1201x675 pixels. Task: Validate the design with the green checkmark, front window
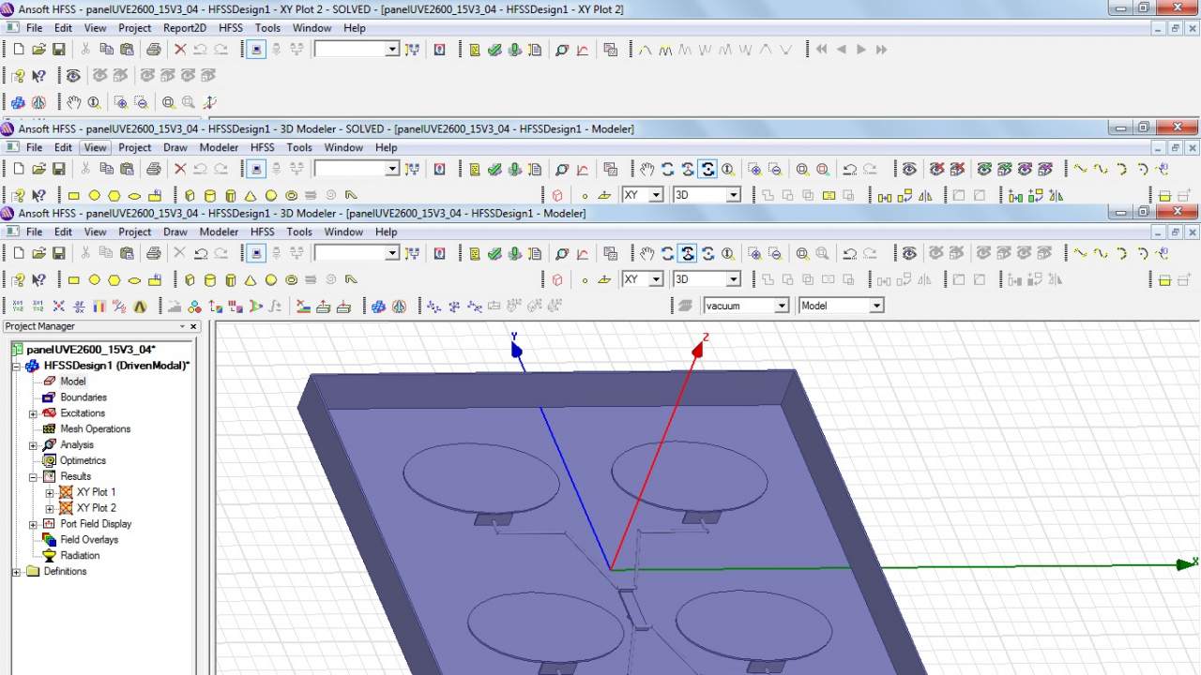(494, 253)
